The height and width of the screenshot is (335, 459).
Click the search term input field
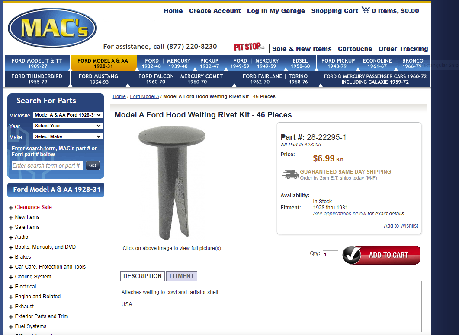(x=47, y=166)
